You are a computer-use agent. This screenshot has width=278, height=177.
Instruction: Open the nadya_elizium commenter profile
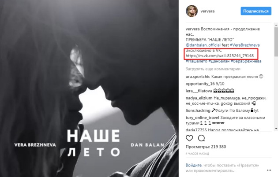point(199,98)
